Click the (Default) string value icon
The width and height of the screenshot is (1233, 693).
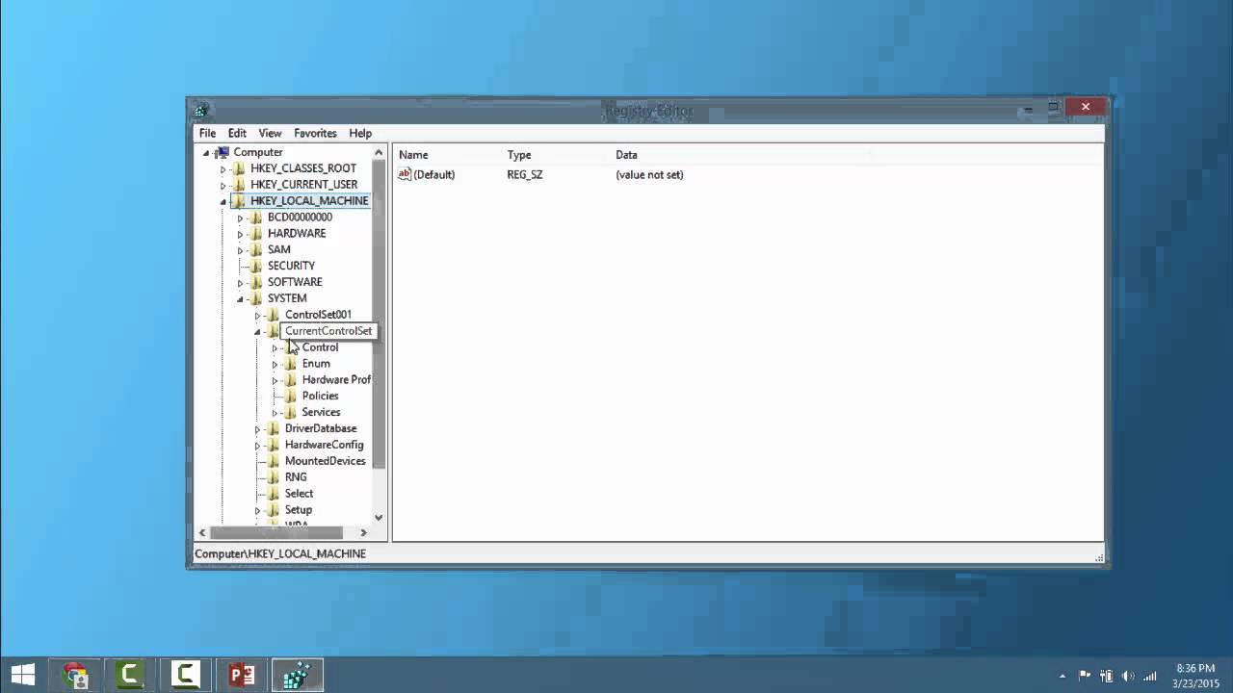405,174
